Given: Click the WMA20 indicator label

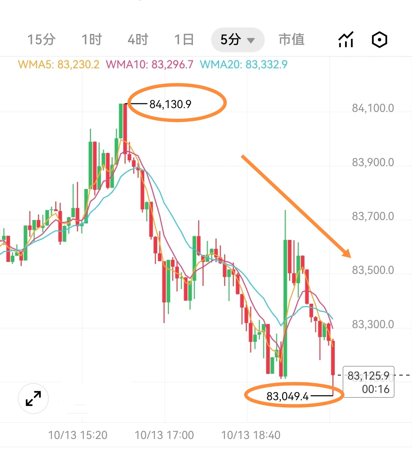Looking at the screenshot, I should (x=244, y=65).
